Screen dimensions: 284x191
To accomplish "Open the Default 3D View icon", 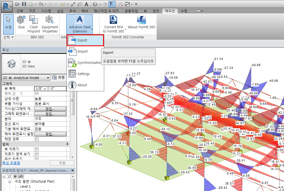I will 95,4.
